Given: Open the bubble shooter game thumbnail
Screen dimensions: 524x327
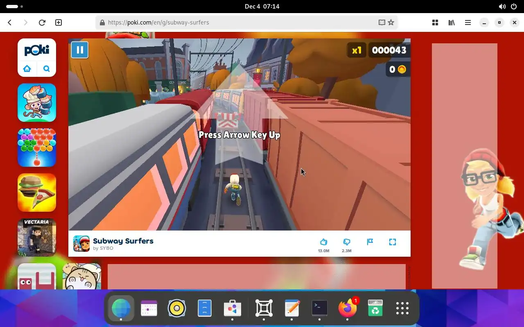Looking at the screenshot, I should click(x=37, y=148).
